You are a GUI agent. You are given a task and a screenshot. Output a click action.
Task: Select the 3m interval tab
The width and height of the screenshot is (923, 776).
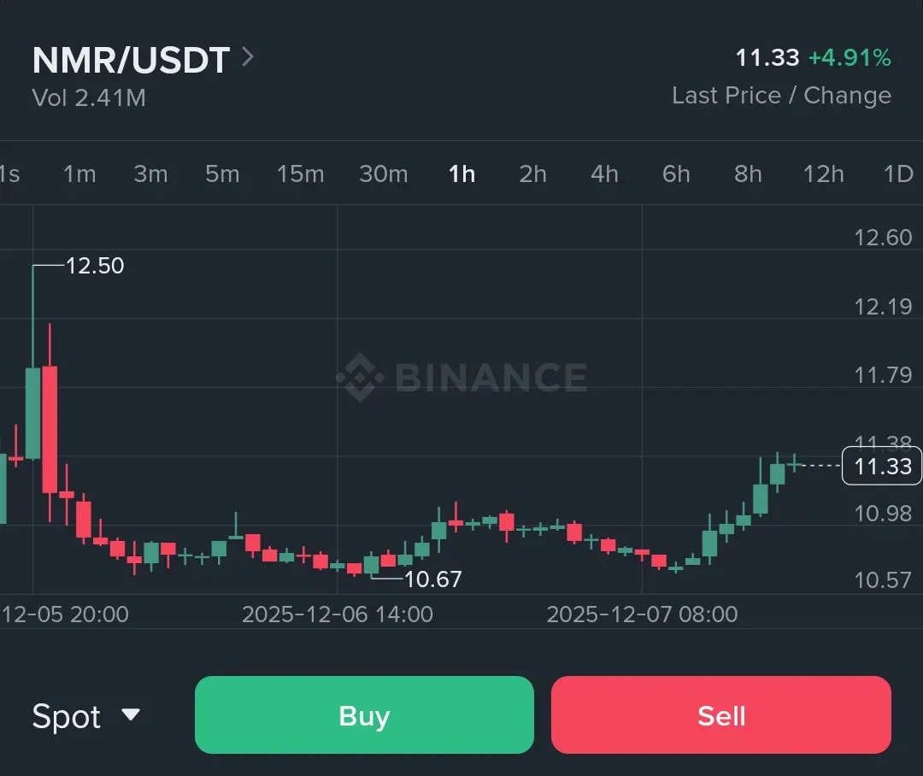point(150,173)
